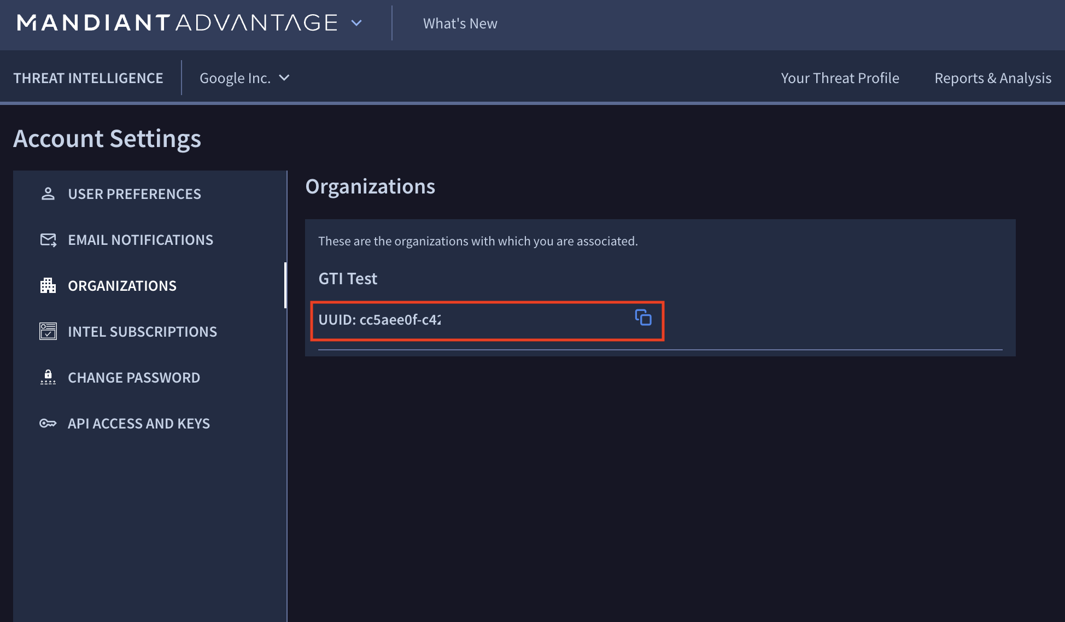Screen dimensions: 1065x622
Task: Click the organizations description sentence
Action: point(478,241)
